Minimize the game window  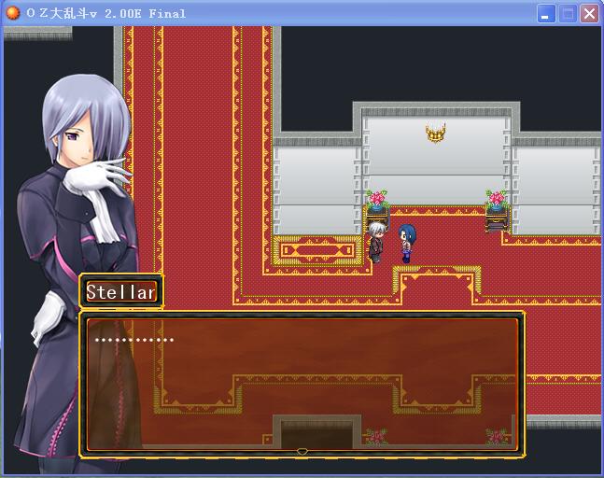pyautogui.click(x=545, y=14)
